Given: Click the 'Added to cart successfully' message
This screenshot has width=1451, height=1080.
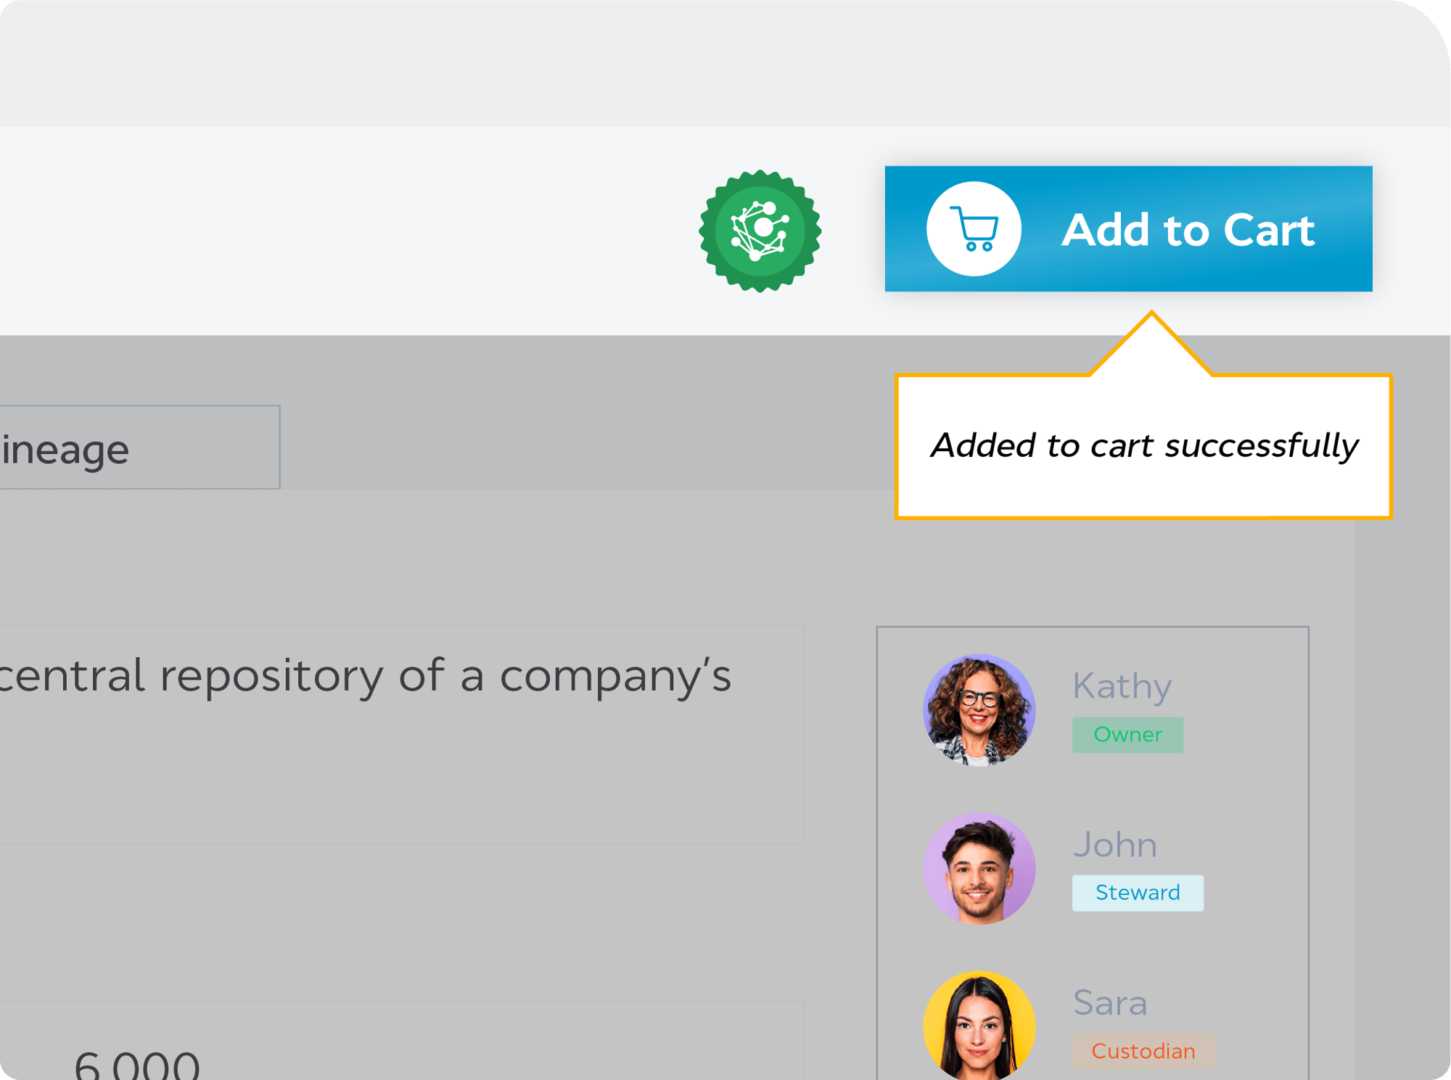Looking at the screenshot, I should coord(1143,445).
